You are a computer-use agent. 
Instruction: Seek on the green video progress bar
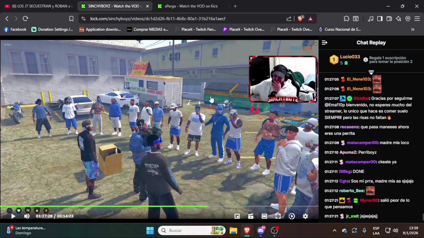pos(159,206)
